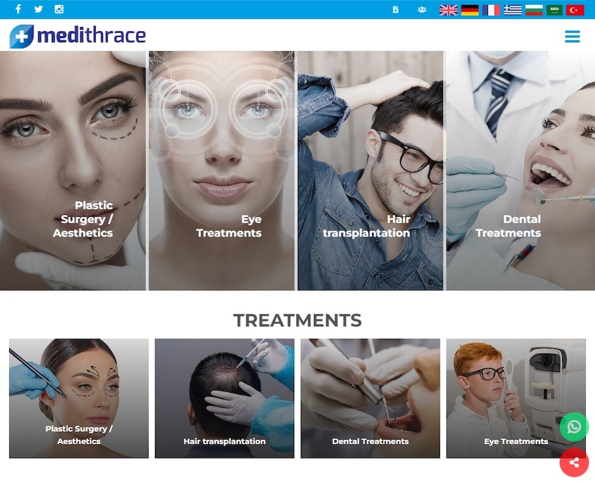Switch language with French flag
Screen dimensions: 595x483
pos(492,10)
